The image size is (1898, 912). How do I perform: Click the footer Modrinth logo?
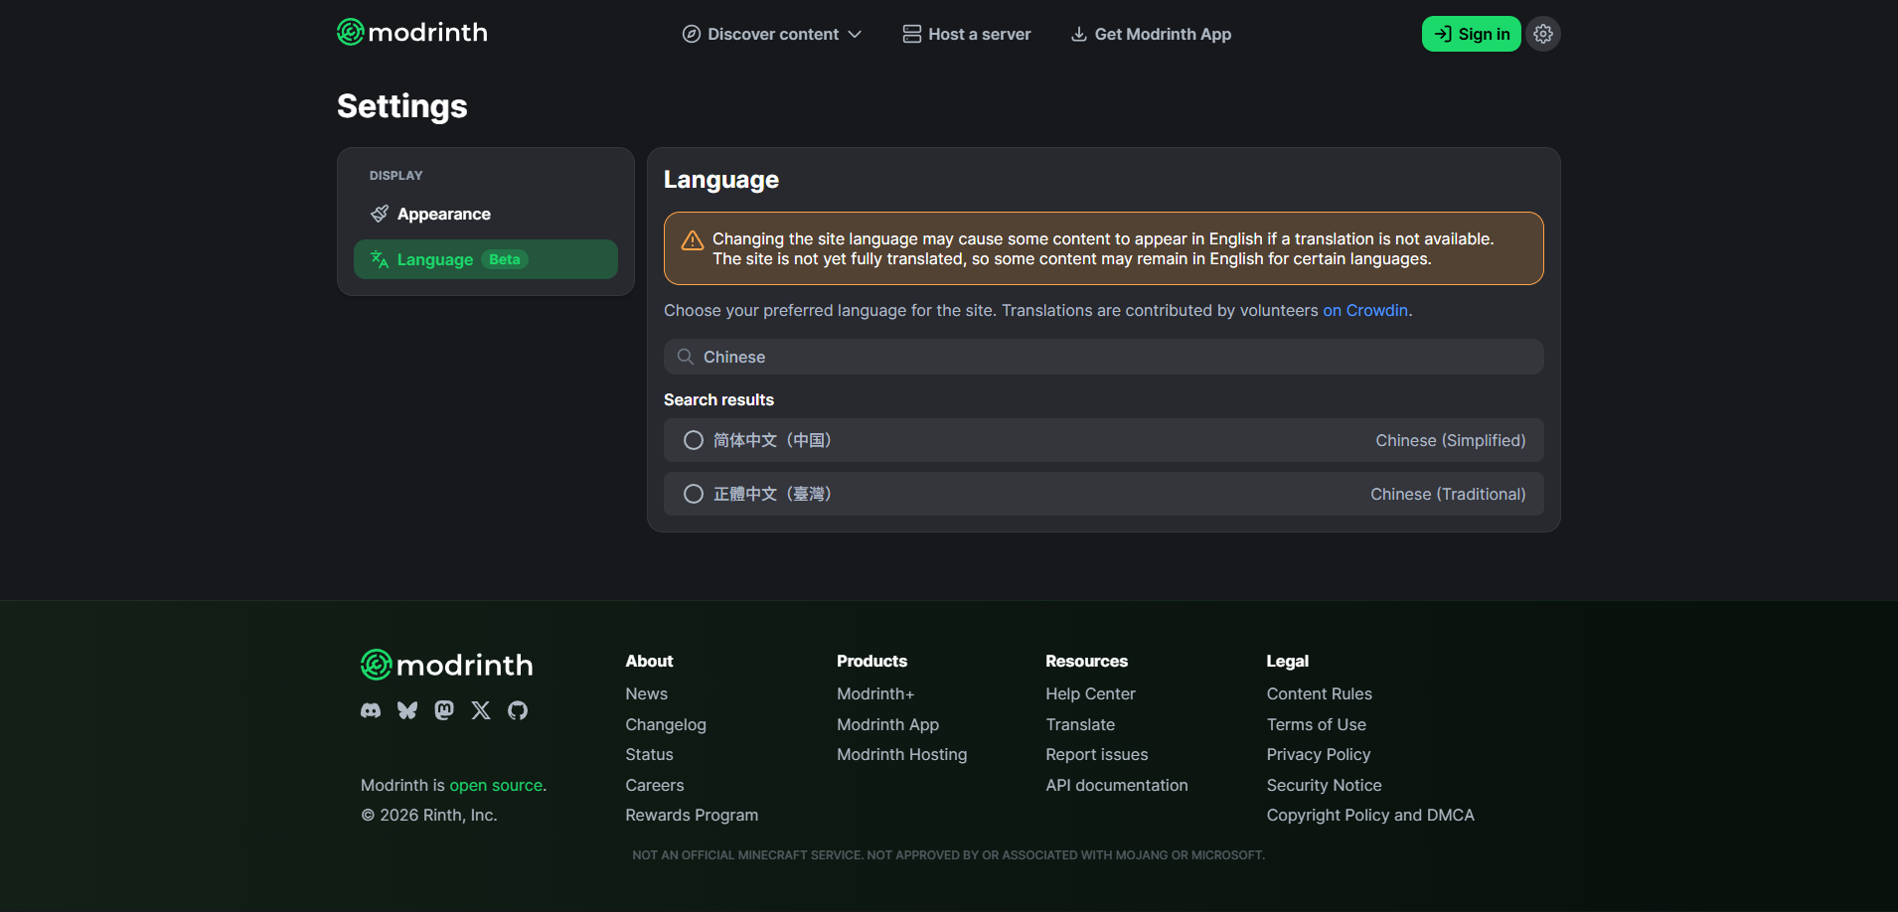point(447,665)
